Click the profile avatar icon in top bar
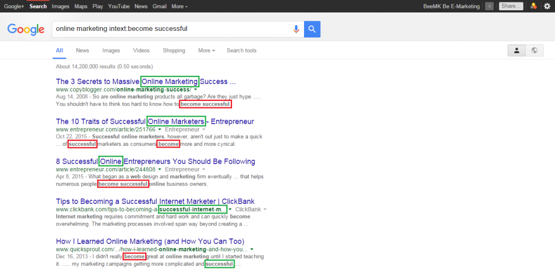This screenshot has width=555, height=269. click(533, 6)
